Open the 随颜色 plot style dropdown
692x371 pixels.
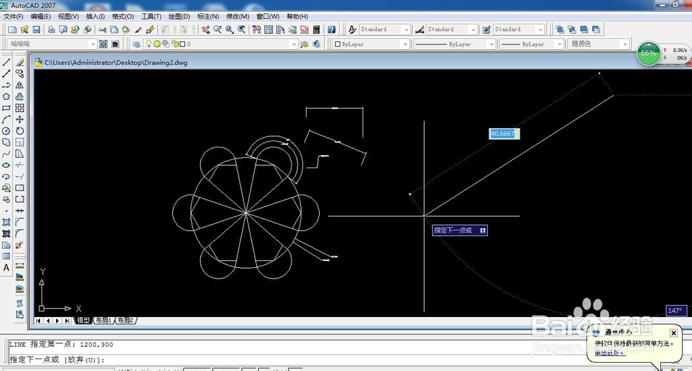(x=624, y=44)
